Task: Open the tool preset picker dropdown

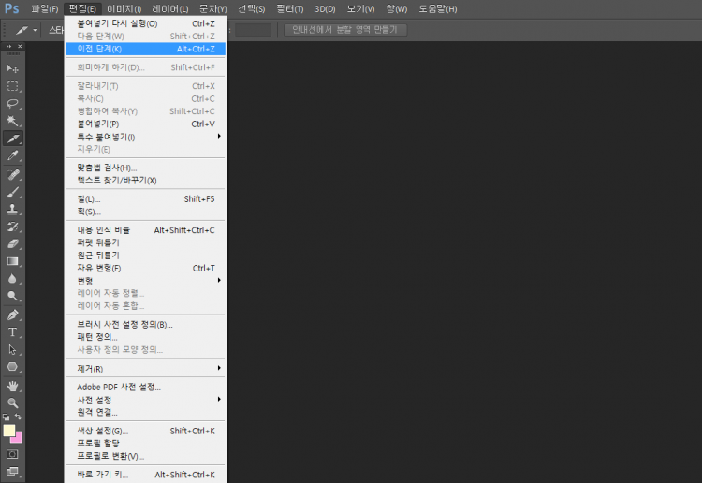Action: [x=35, y=30]
